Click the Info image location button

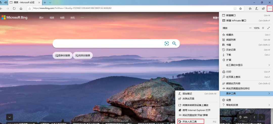click(244, 117)
